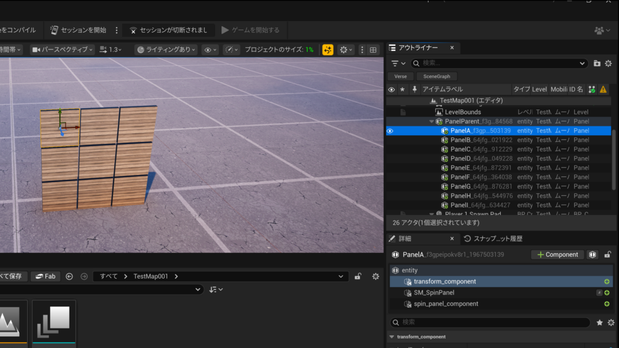619x348 pixels.
Task: Toggle visibility of the PanelA entity
Action: pyautogui.click(x=391, y=130)
